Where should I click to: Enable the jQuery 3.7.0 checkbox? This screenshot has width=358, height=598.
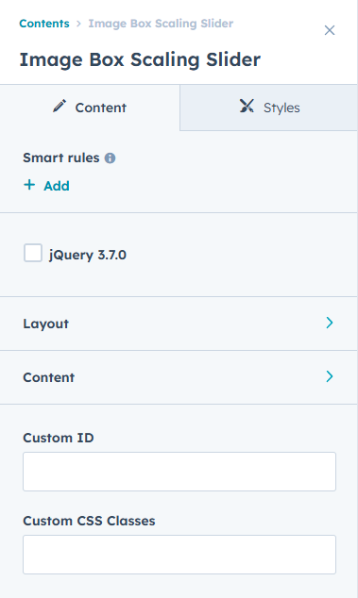coord(33,253)
